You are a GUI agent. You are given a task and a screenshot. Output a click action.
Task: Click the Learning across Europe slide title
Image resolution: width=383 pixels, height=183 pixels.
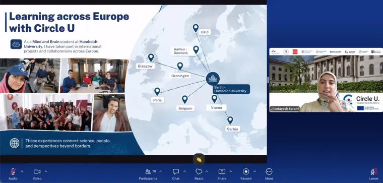(x=69, y=22)
